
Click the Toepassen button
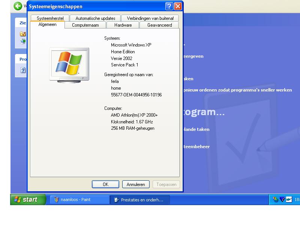coord(166,184)
